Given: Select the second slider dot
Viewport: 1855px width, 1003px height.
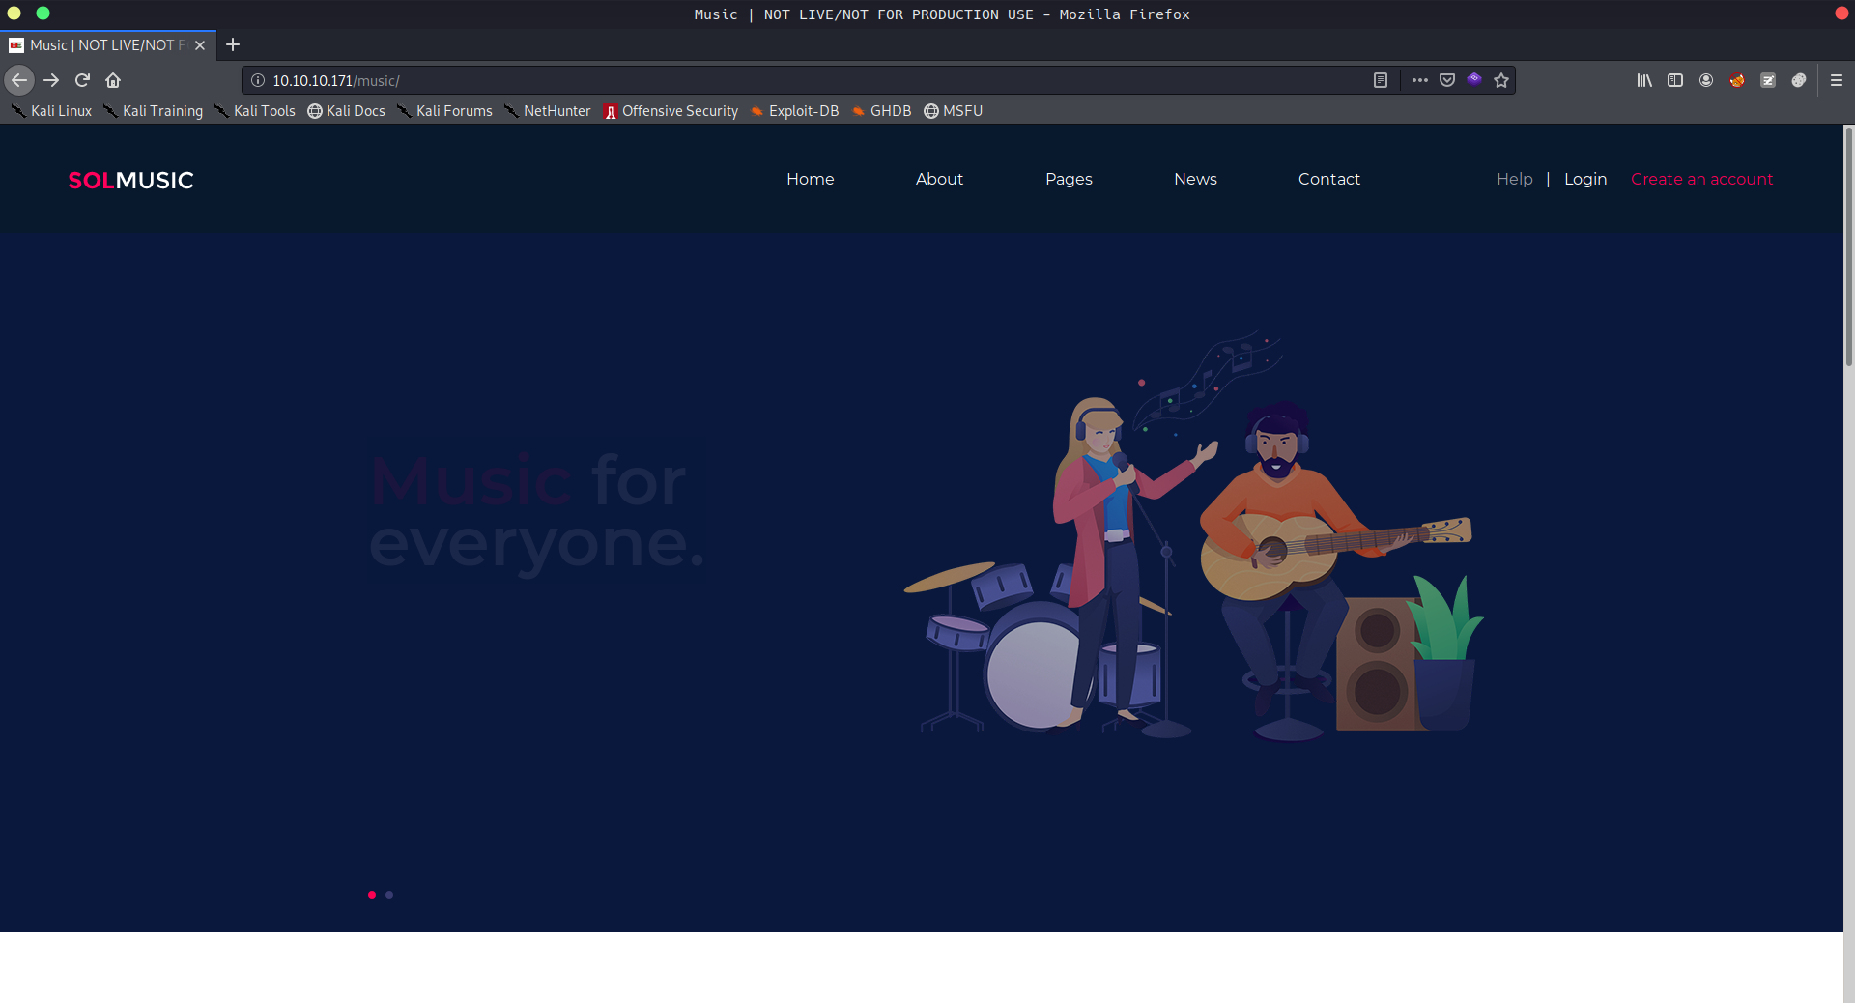Looking at the screenshot, I should 389,894.
